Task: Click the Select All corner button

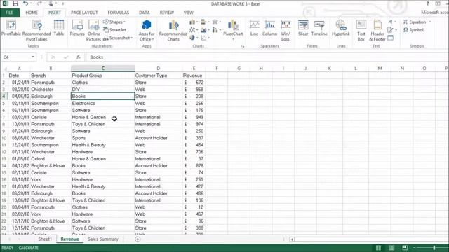Action: [4, 69]
